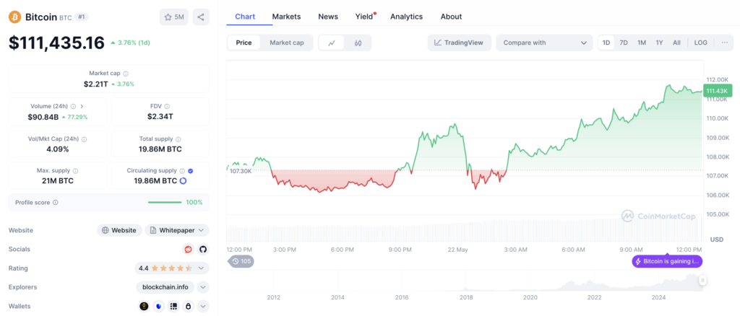This screenshot has height=316, width=740.
Task: Show info icon for Total supply
Action: point(178,139)
